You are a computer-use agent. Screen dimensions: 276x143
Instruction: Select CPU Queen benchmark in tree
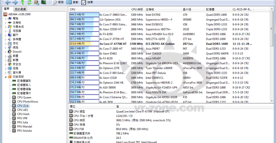coord(24,97)
